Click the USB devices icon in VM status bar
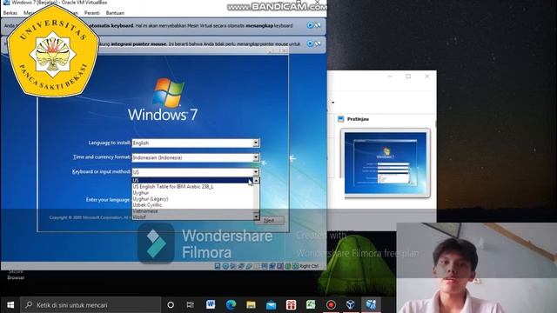Screen dimensions: 557x313 pyautogui.click(x=249, y=266)
